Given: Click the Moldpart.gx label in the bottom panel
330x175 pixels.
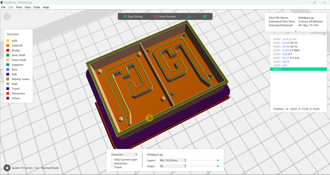Looking at the screenshot, I should pyautogui.click(x=155, y=155).
